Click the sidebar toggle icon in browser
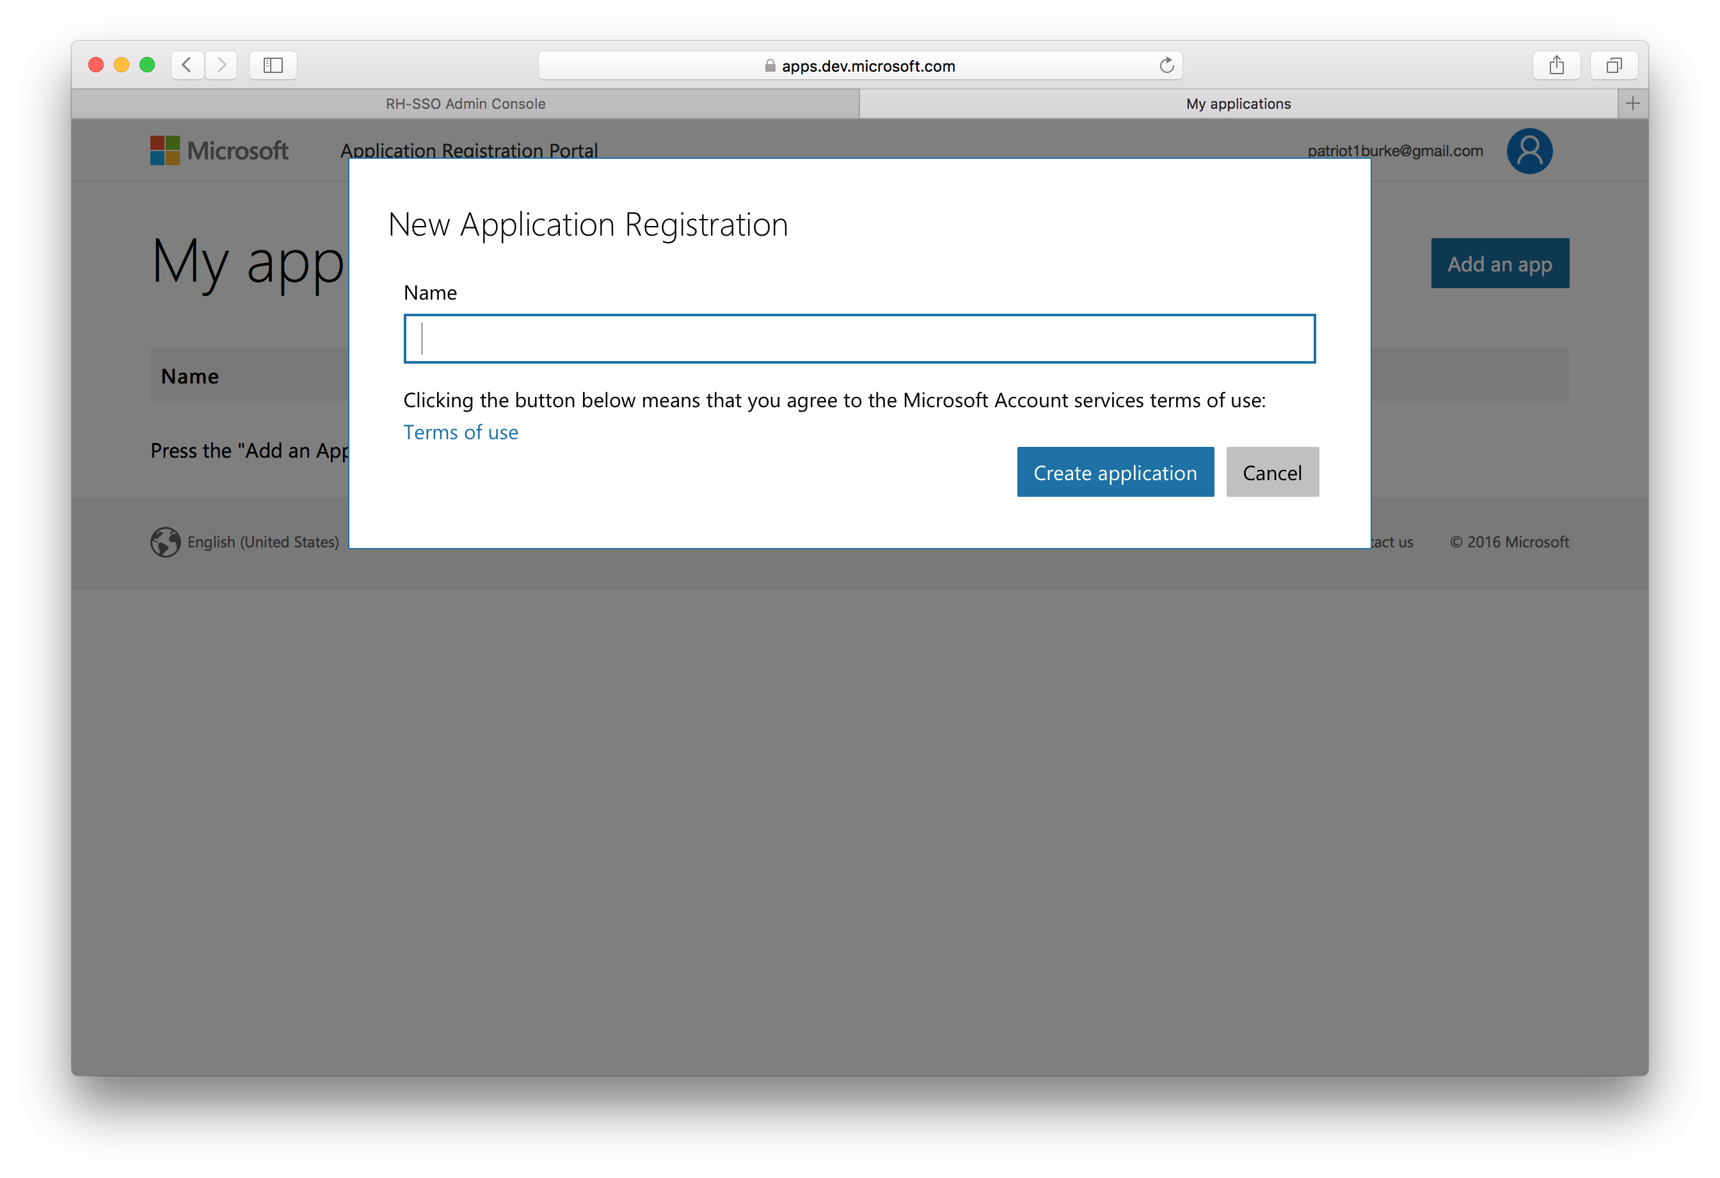 coord(273,63)
